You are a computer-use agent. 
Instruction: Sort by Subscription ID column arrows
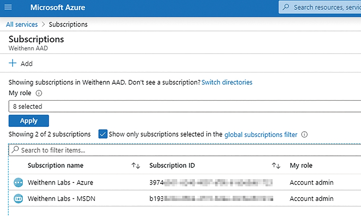click(276, 166)
